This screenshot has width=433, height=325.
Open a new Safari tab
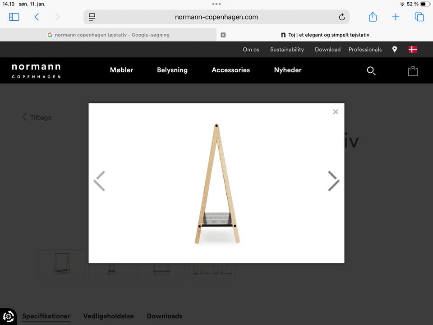[396, 17]
